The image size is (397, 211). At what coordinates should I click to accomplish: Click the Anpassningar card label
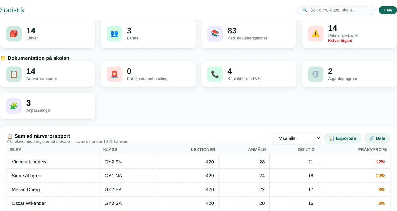tap(39, 110)
